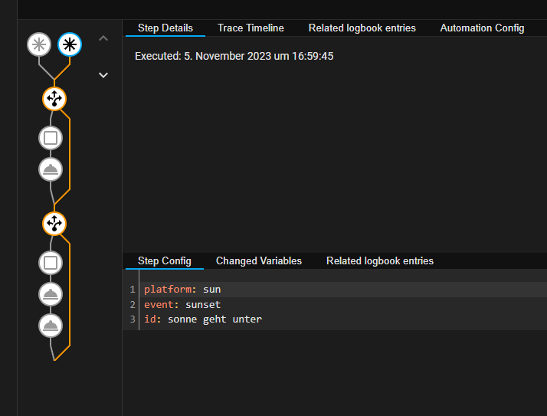
Task: Select the Step Details tab
Action: pyautogui.click(x=165, y=28)
